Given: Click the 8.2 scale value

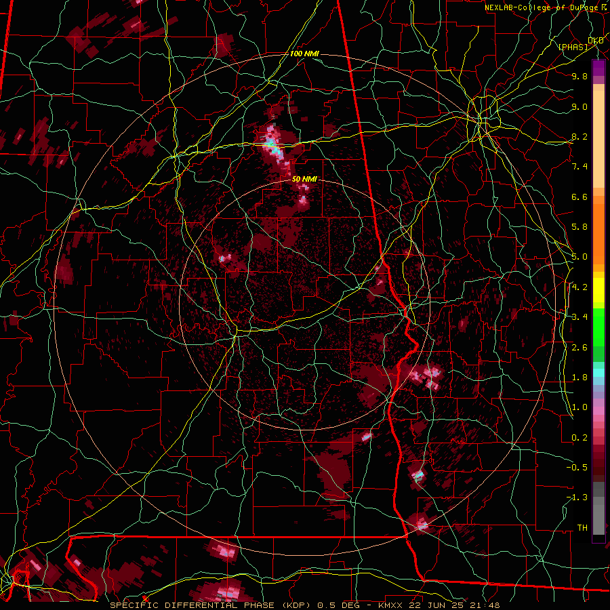Looking at the screenshot, I should tap(579, 137).
